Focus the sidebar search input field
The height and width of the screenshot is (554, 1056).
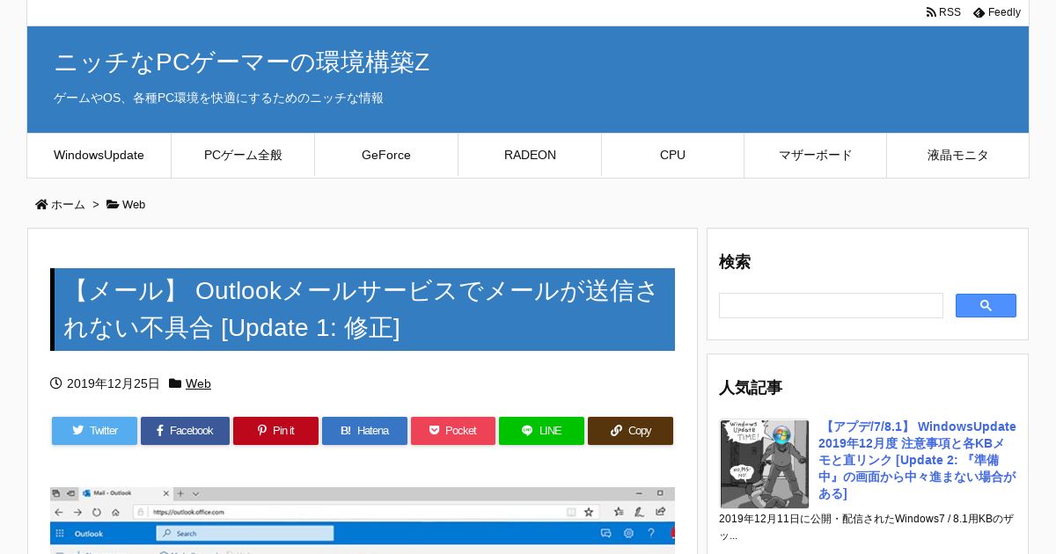pyautogui.click(x=831, y=306)
